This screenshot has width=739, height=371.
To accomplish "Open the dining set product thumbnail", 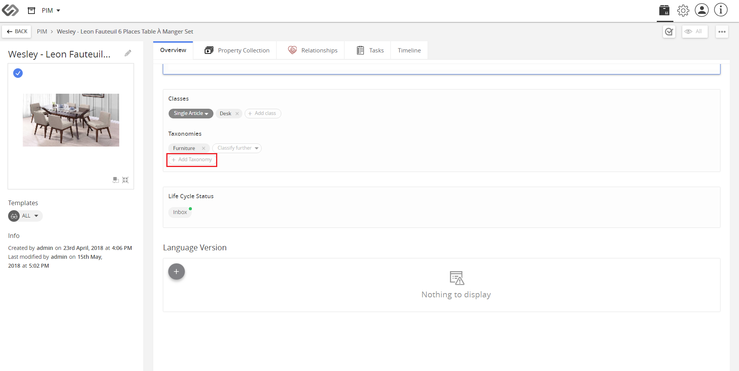I will [71, 120].
